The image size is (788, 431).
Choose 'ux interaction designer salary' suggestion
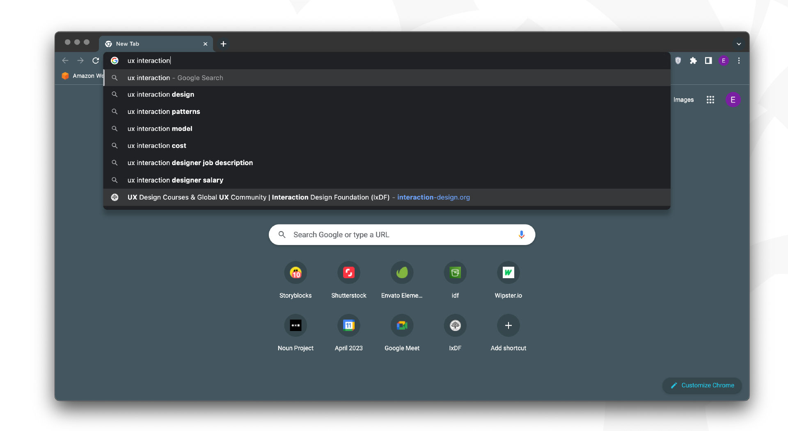(x=387, y=180)
